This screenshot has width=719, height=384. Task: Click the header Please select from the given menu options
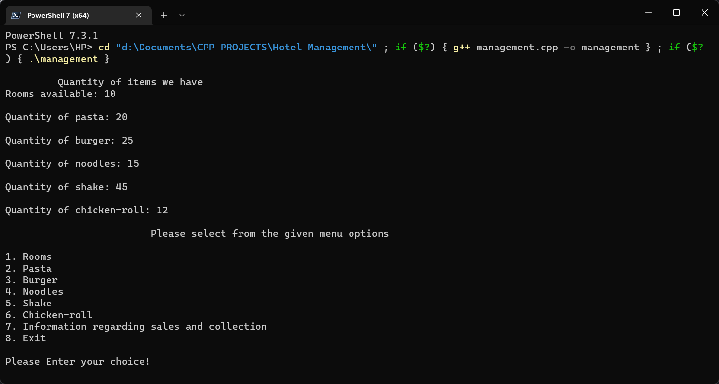tap(270, 233)
